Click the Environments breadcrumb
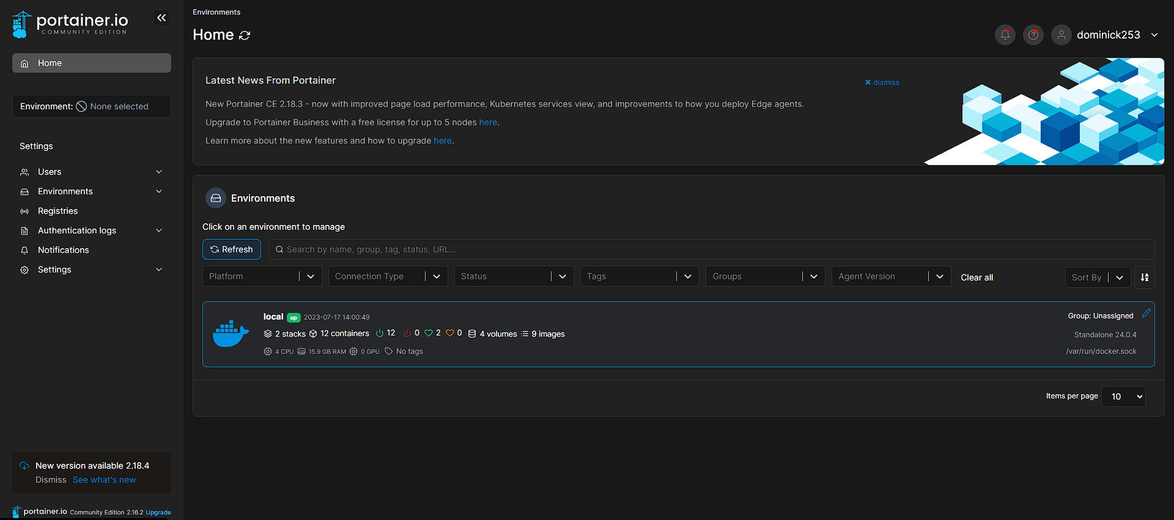Screen dimensions: 1174x520 pos(216,12)
